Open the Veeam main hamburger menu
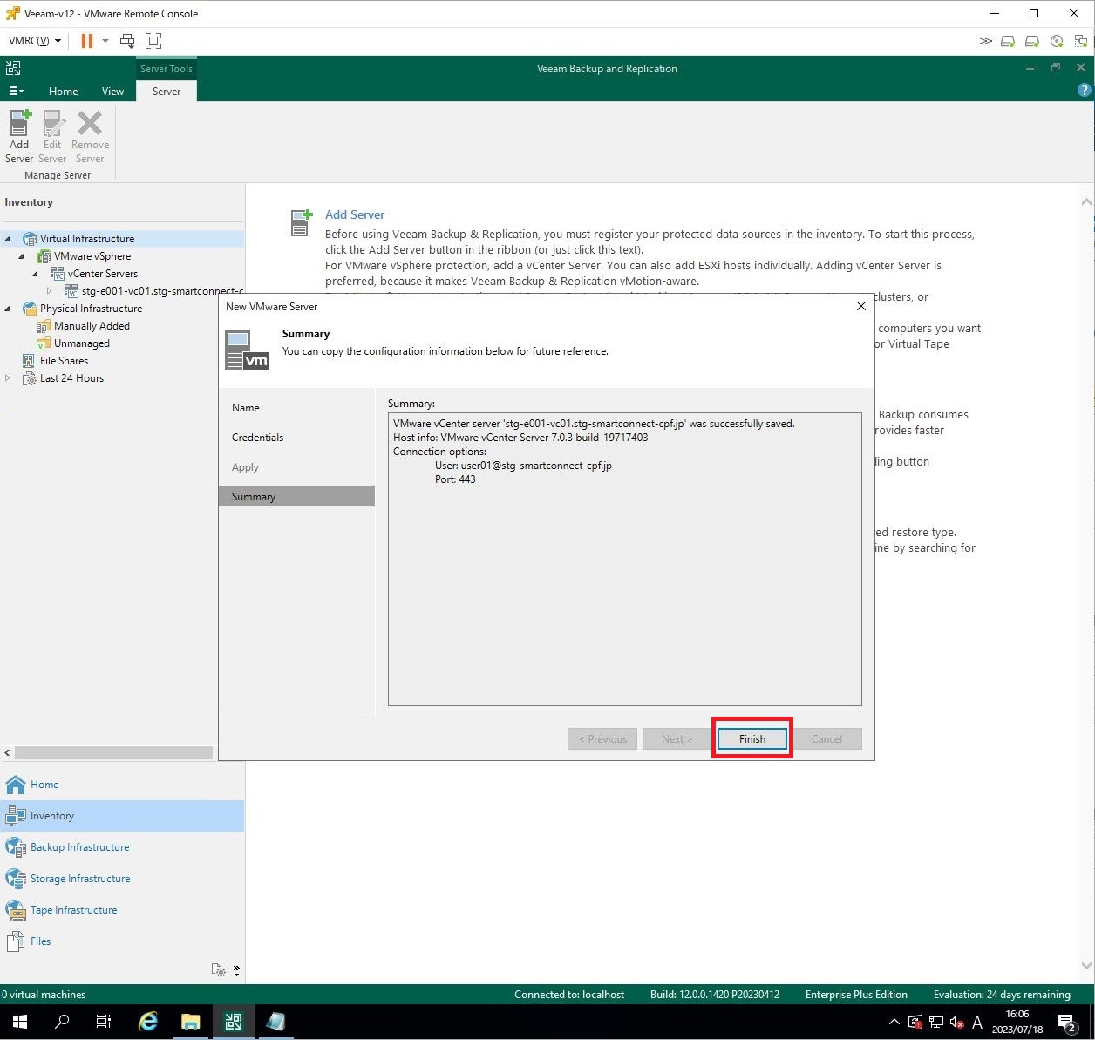Screen dimensions: 1095x1040 (x=16, y=91)
